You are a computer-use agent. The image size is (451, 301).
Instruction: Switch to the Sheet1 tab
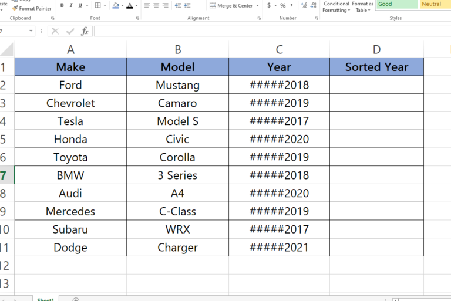[46, 299]
